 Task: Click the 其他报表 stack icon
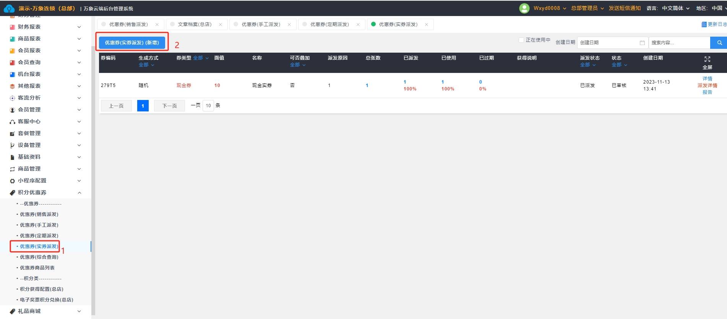click(x=12, y=86)
